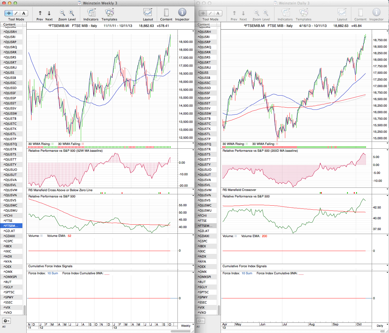Open the Inspector in the Weekly window
Viewport: 389px width, 333px height.
(x=182, y=12)
